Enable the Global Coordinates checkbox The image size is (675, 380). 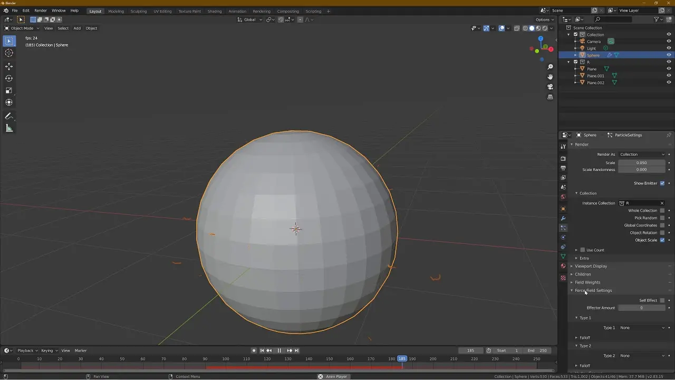662,225
